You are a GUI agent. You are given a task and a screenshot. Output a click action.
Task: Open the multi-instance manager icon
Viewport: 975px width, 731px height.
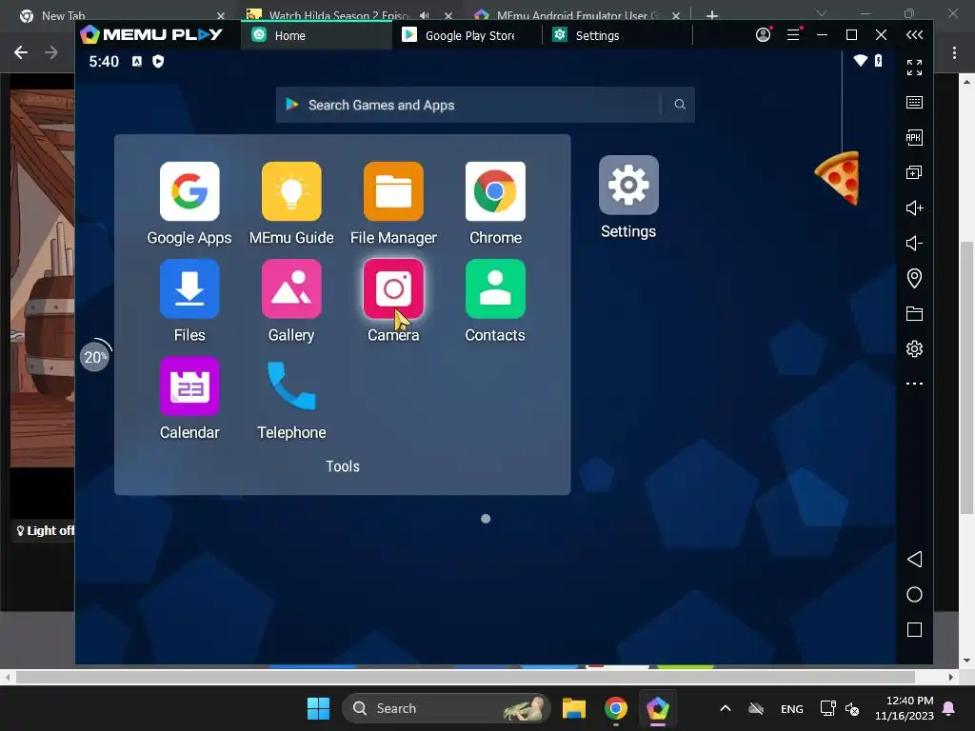pyautogui.click(x=914, y=172)
